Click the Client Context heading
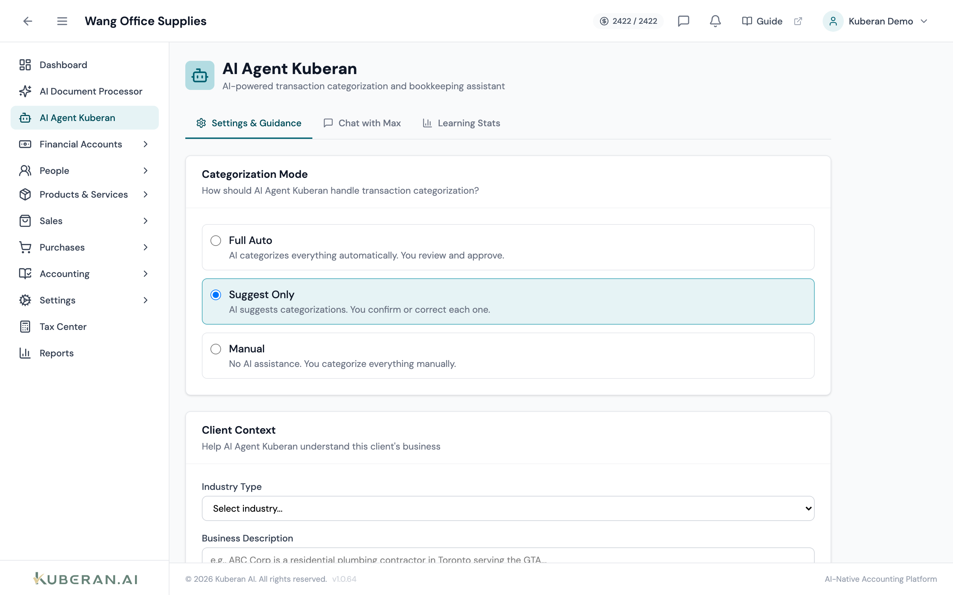 click(239, 430)
